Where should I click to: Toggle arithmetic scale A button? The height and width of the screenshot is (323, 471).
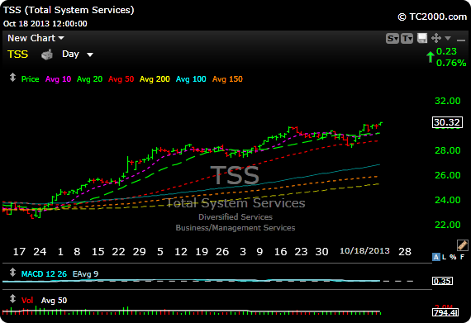tap(435, 257)
